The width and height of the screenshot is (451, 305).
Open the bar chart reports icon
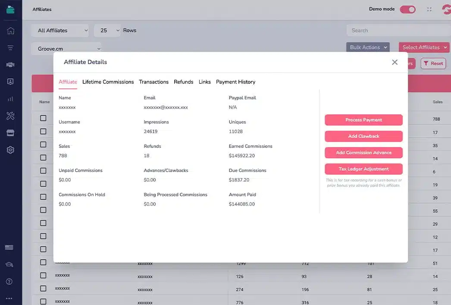point(10,99)
